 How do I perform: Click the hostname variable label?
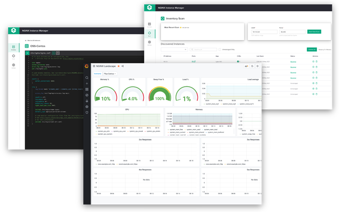[97, 74]
